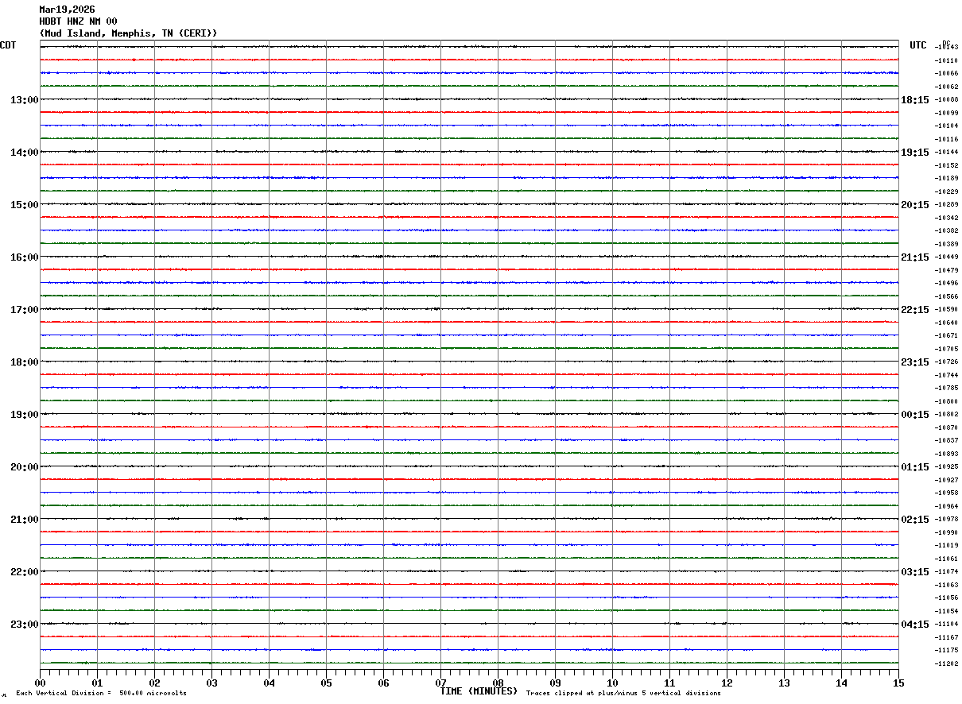Click the DC offset value -10978

[x=947, y=519]
